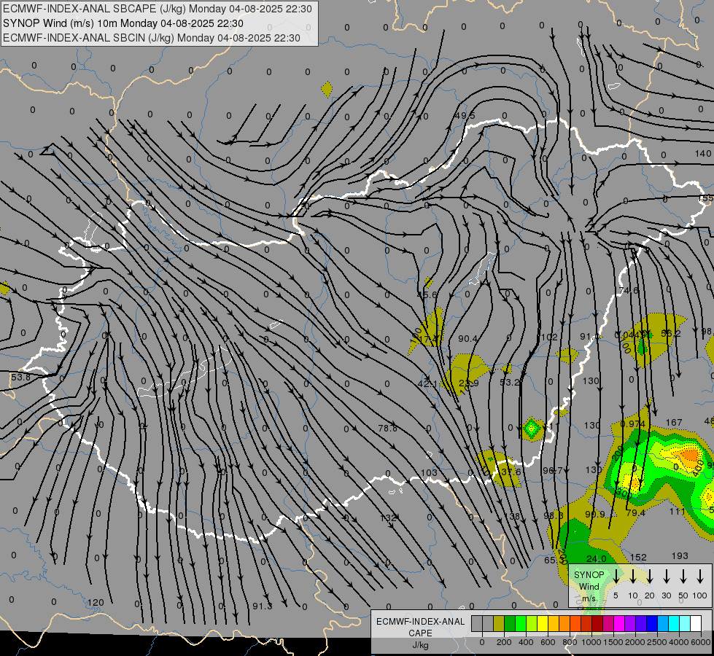Screen dimensions: 714x656
Task: Click the 2500 tick label on CAPE scale
Action: pyautogui.click(x=657, y=642)
